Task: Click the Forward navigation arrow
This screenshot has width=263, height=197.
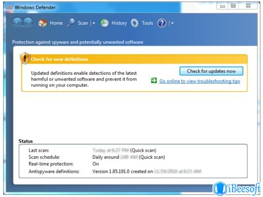Action: pos(28,22)
